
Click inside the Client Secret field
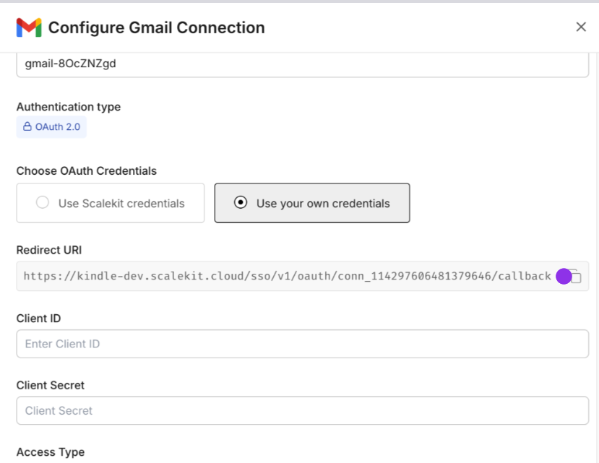[302, 410]
